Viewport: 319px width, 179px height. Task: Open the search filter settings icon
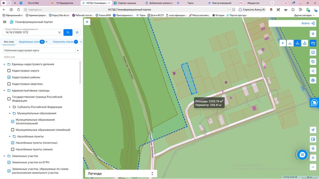(77, 32)
